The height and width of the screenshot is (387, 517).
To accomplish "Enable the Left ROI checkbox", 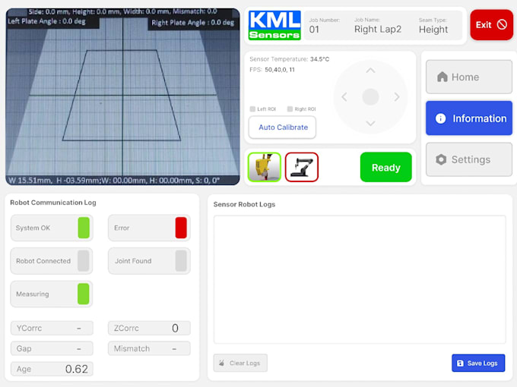I will (x=252, y=109).
